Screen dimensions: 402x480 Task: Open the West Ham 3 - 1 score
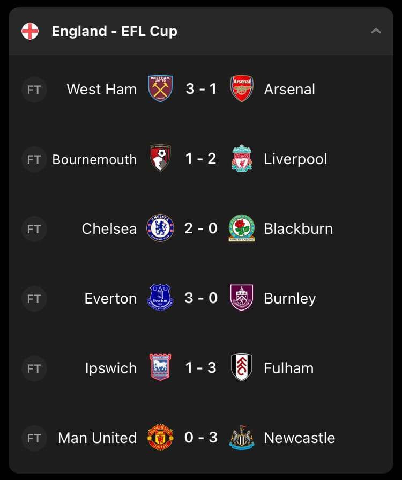click(x=201, y=89)
